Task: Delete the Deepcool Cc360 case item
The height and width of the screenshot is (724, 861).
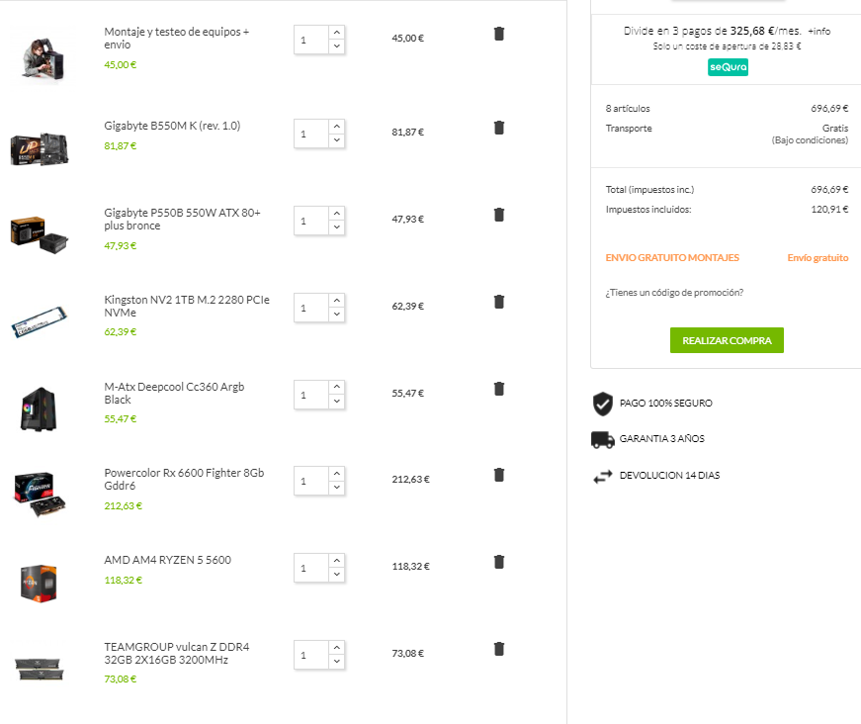Action: tap(499, 389)
